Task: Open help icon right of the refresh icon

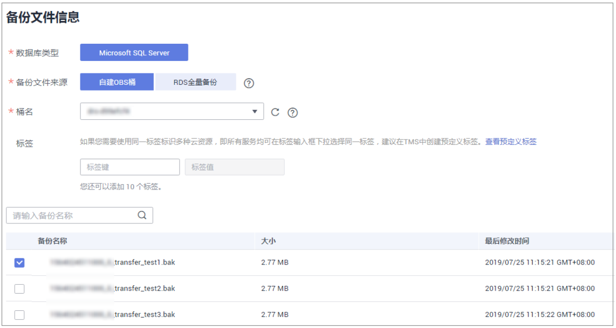Action: (293, 112)
